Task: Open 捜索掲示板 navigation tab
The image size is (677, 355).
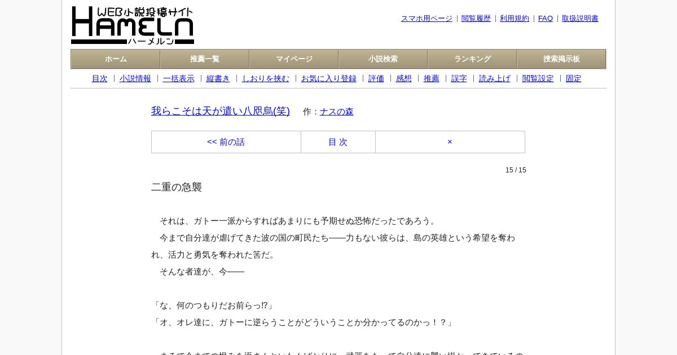Action: tap(561, 59)
